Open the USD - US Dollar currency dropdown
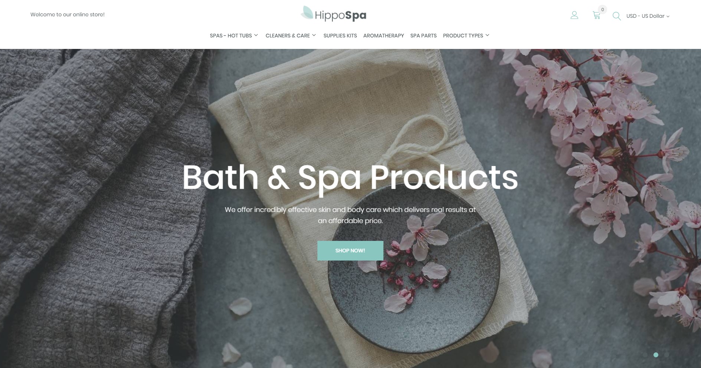Image resolution: width=701 pixels, height=368 pixels. point(648,16)
